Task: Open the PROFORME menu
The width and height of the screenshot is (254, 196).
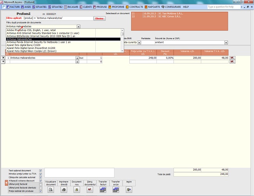Action: (x=116, y=7)
